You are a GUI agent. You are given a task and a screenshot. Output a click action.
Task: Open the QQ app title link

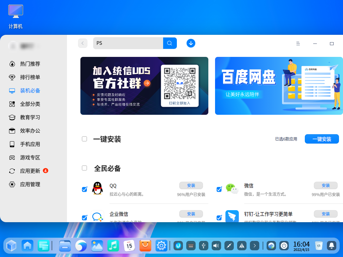113,186
